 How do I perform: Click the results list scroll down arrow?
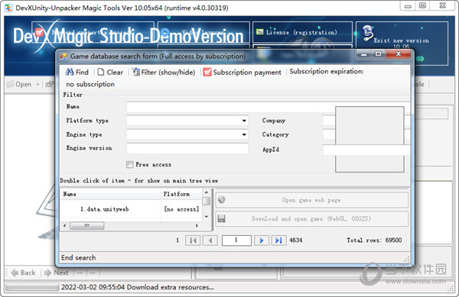[207, 217]
